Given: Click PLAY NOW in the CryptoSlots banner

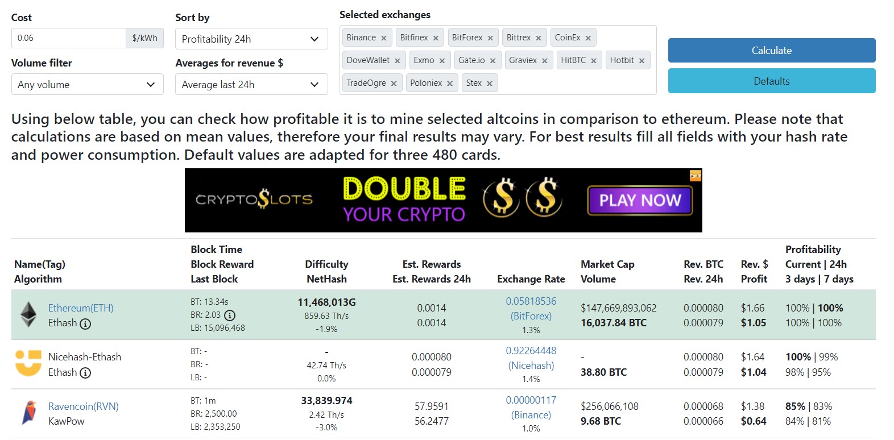Looking at the screenshot, I should tap(640, 200).
